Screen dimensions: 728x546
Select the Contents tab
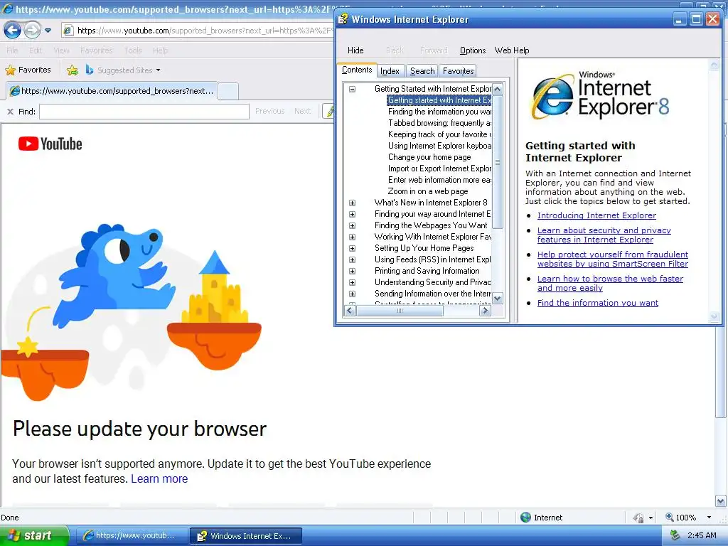click(357, 70)
